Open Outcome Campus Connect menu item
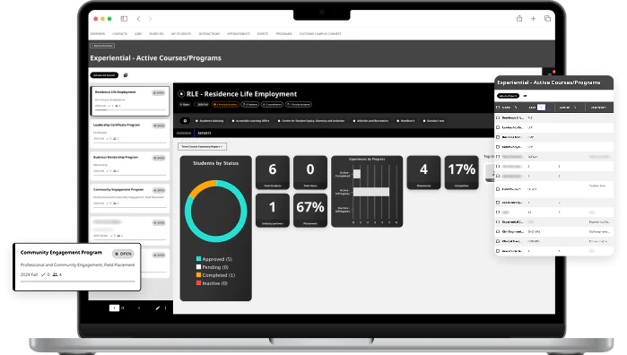 (x=320, y=33)
